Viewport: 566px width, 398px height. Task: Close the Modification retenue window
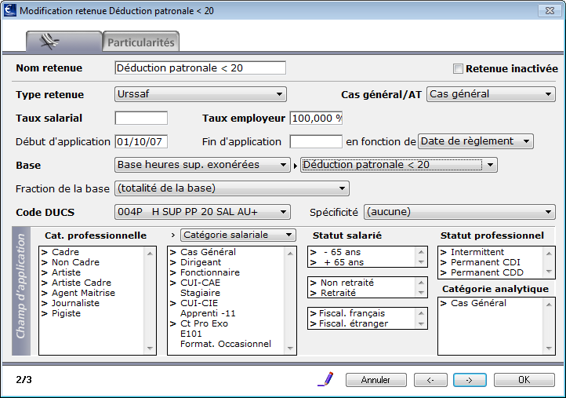tap(550, 10)
